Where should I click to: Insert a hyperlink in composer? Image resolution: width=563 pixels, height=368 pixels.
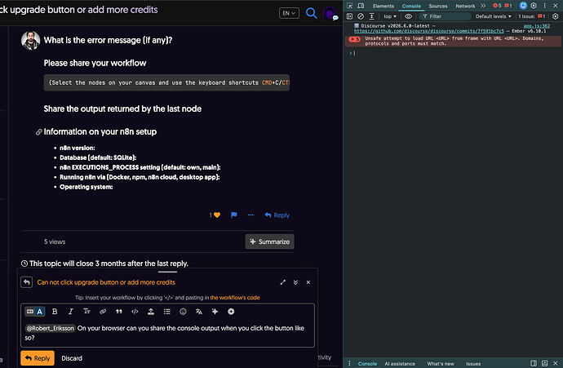(103, 312)
